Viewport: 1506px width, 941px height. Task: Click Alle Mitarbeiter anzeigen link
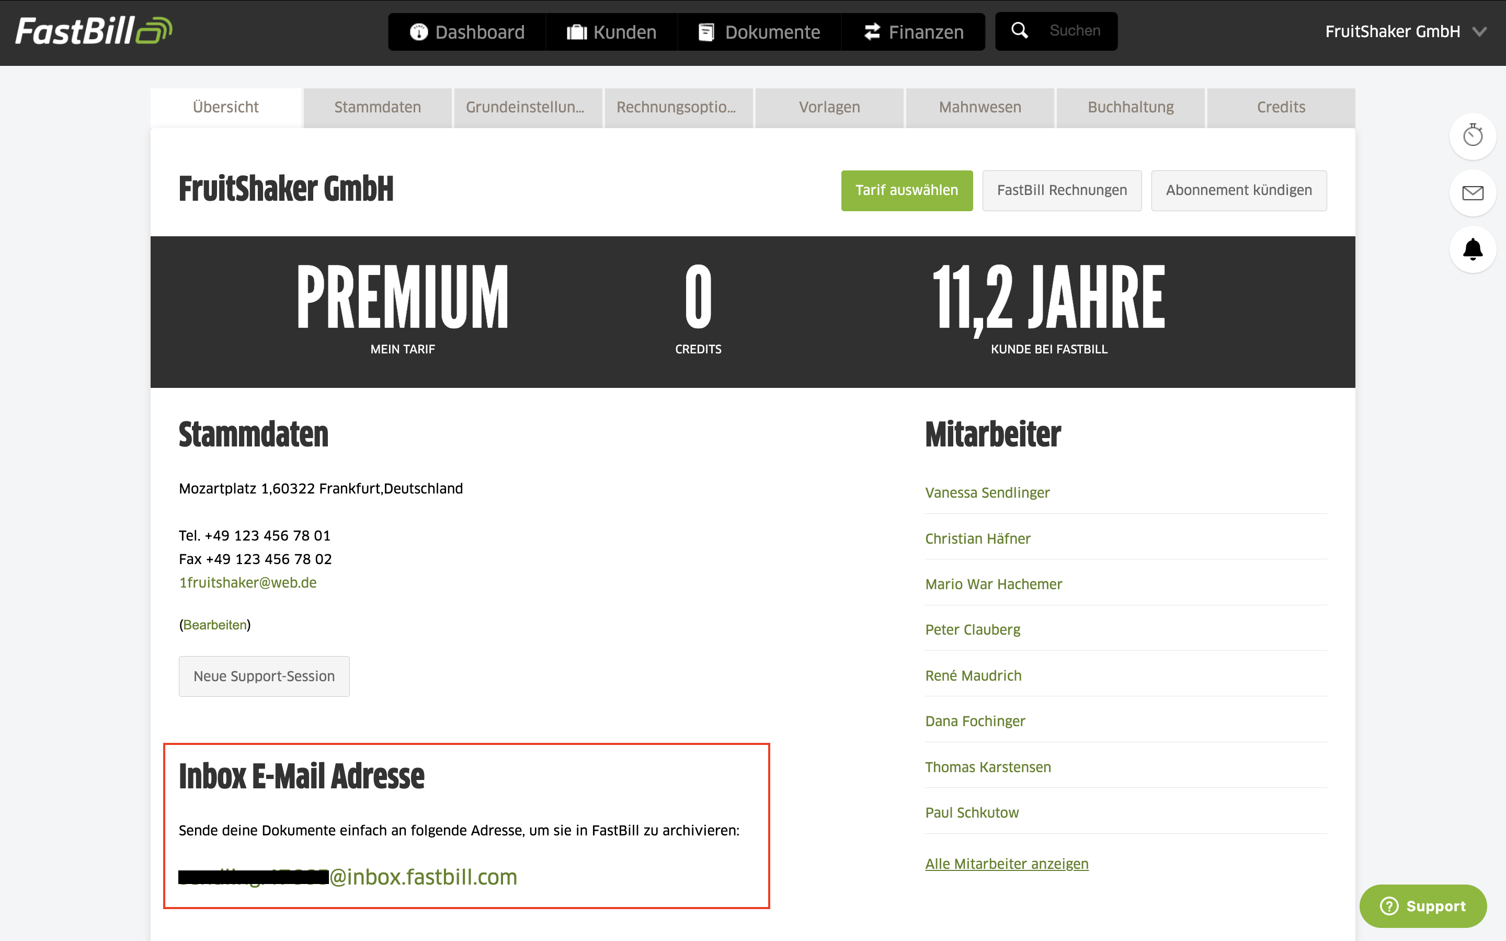pos(1007,864)
